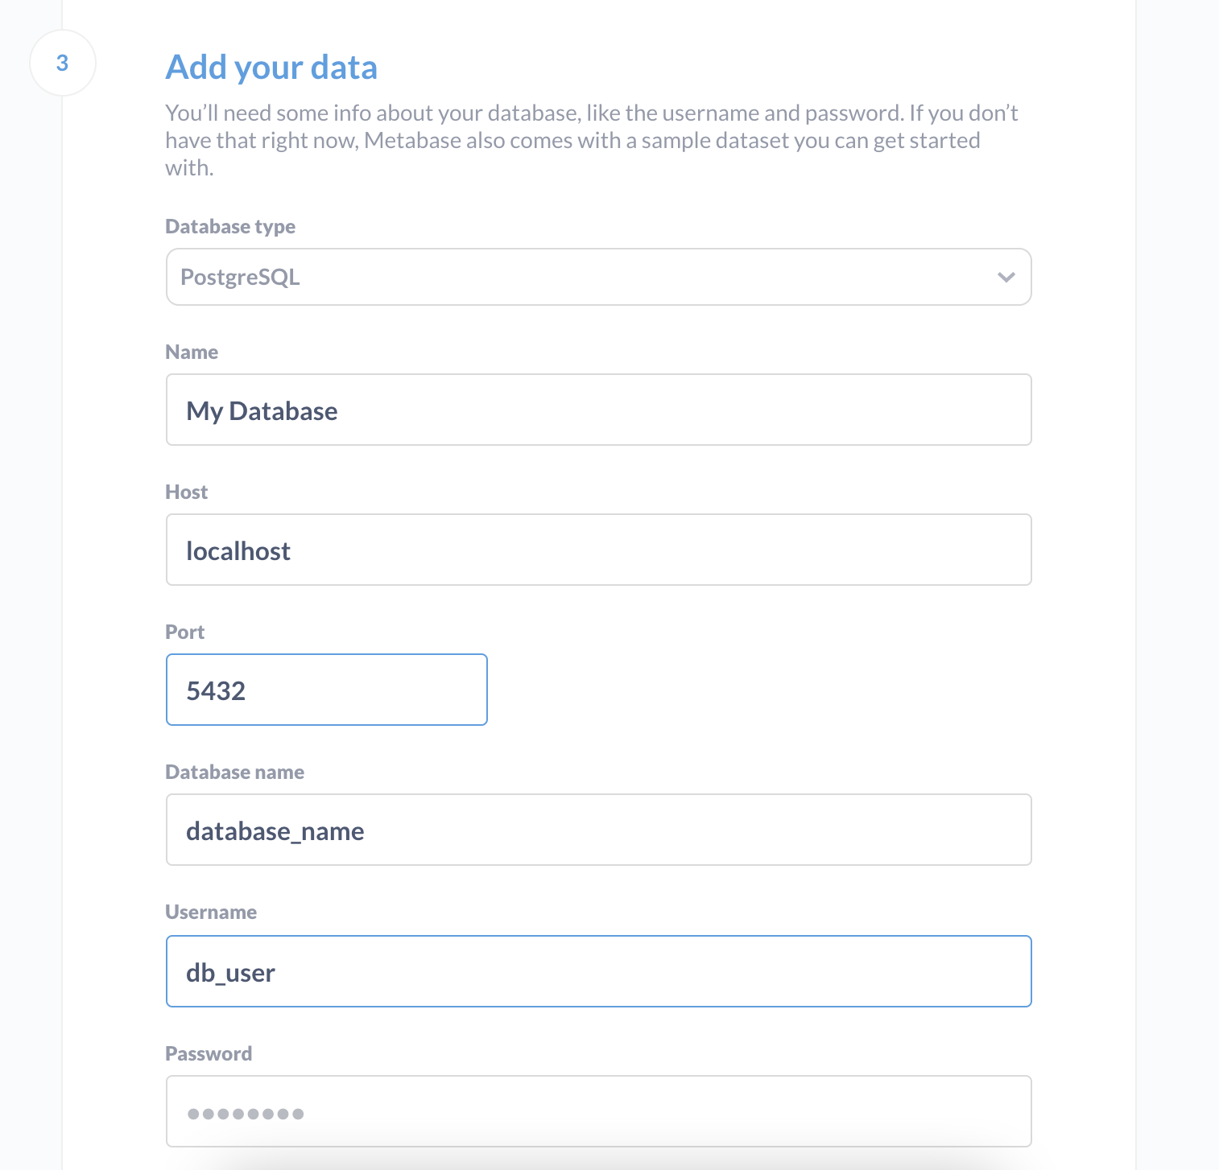Focus the Name field containing 'My Database'
Image resolution: width=1219 pixels, height=1170 pixels.
[597, 410]
